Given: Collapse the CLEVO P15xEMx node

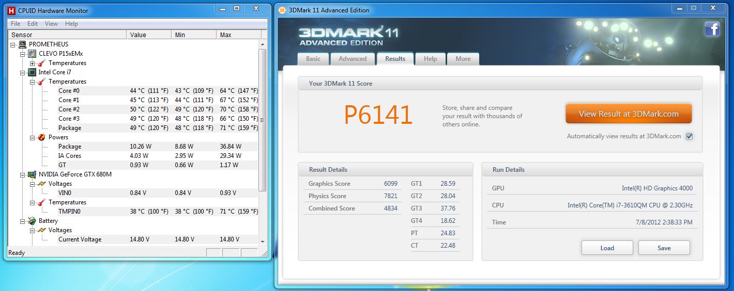Looking at the screenshot, I should (x=22, y=54).
